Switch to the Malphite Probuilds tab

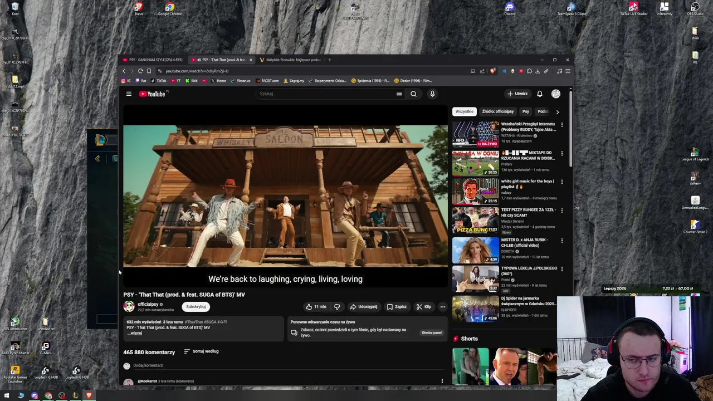[290, 60]
